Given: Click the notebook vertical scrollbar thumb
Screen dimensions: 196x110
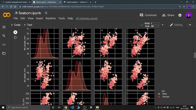Looking at the screenshot, I should pos(195,55).
